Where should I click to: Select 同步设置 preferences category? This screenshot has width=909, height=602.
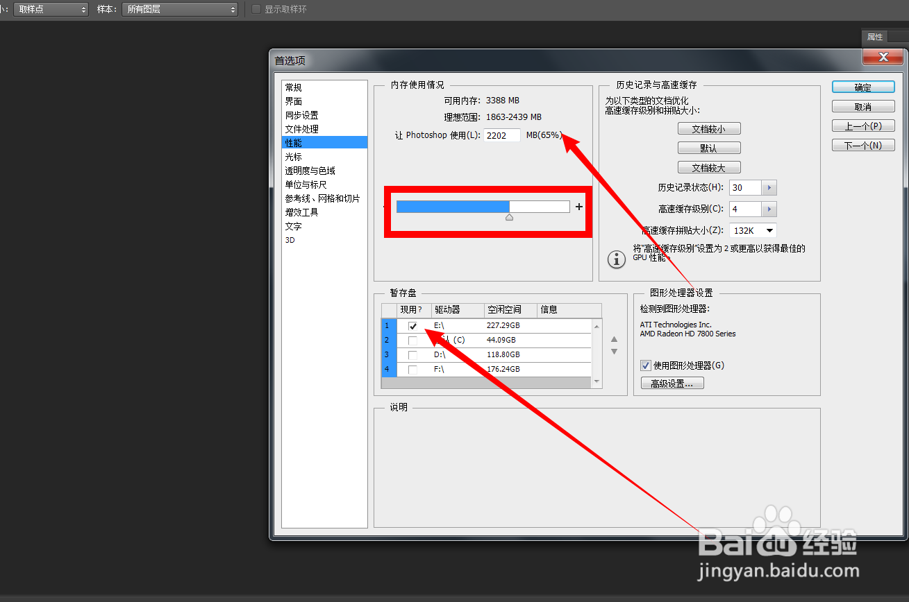(x=324, y=115)
